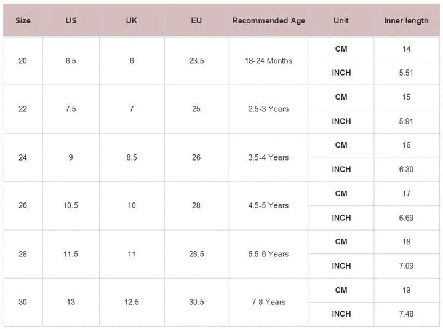Select inner length 5.51 inch value
The image size is (443, 329).
[406, 73]
